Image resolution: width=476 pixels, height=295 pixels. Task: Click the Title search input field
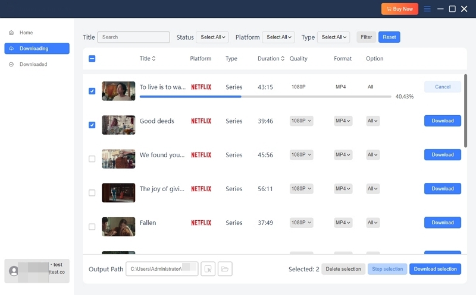(x=133, y=37)
